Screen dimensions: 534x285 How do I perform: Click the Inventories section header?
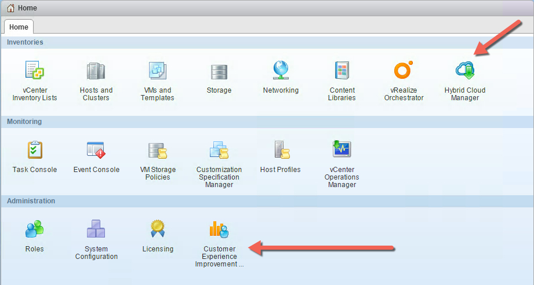coord(267,42)
